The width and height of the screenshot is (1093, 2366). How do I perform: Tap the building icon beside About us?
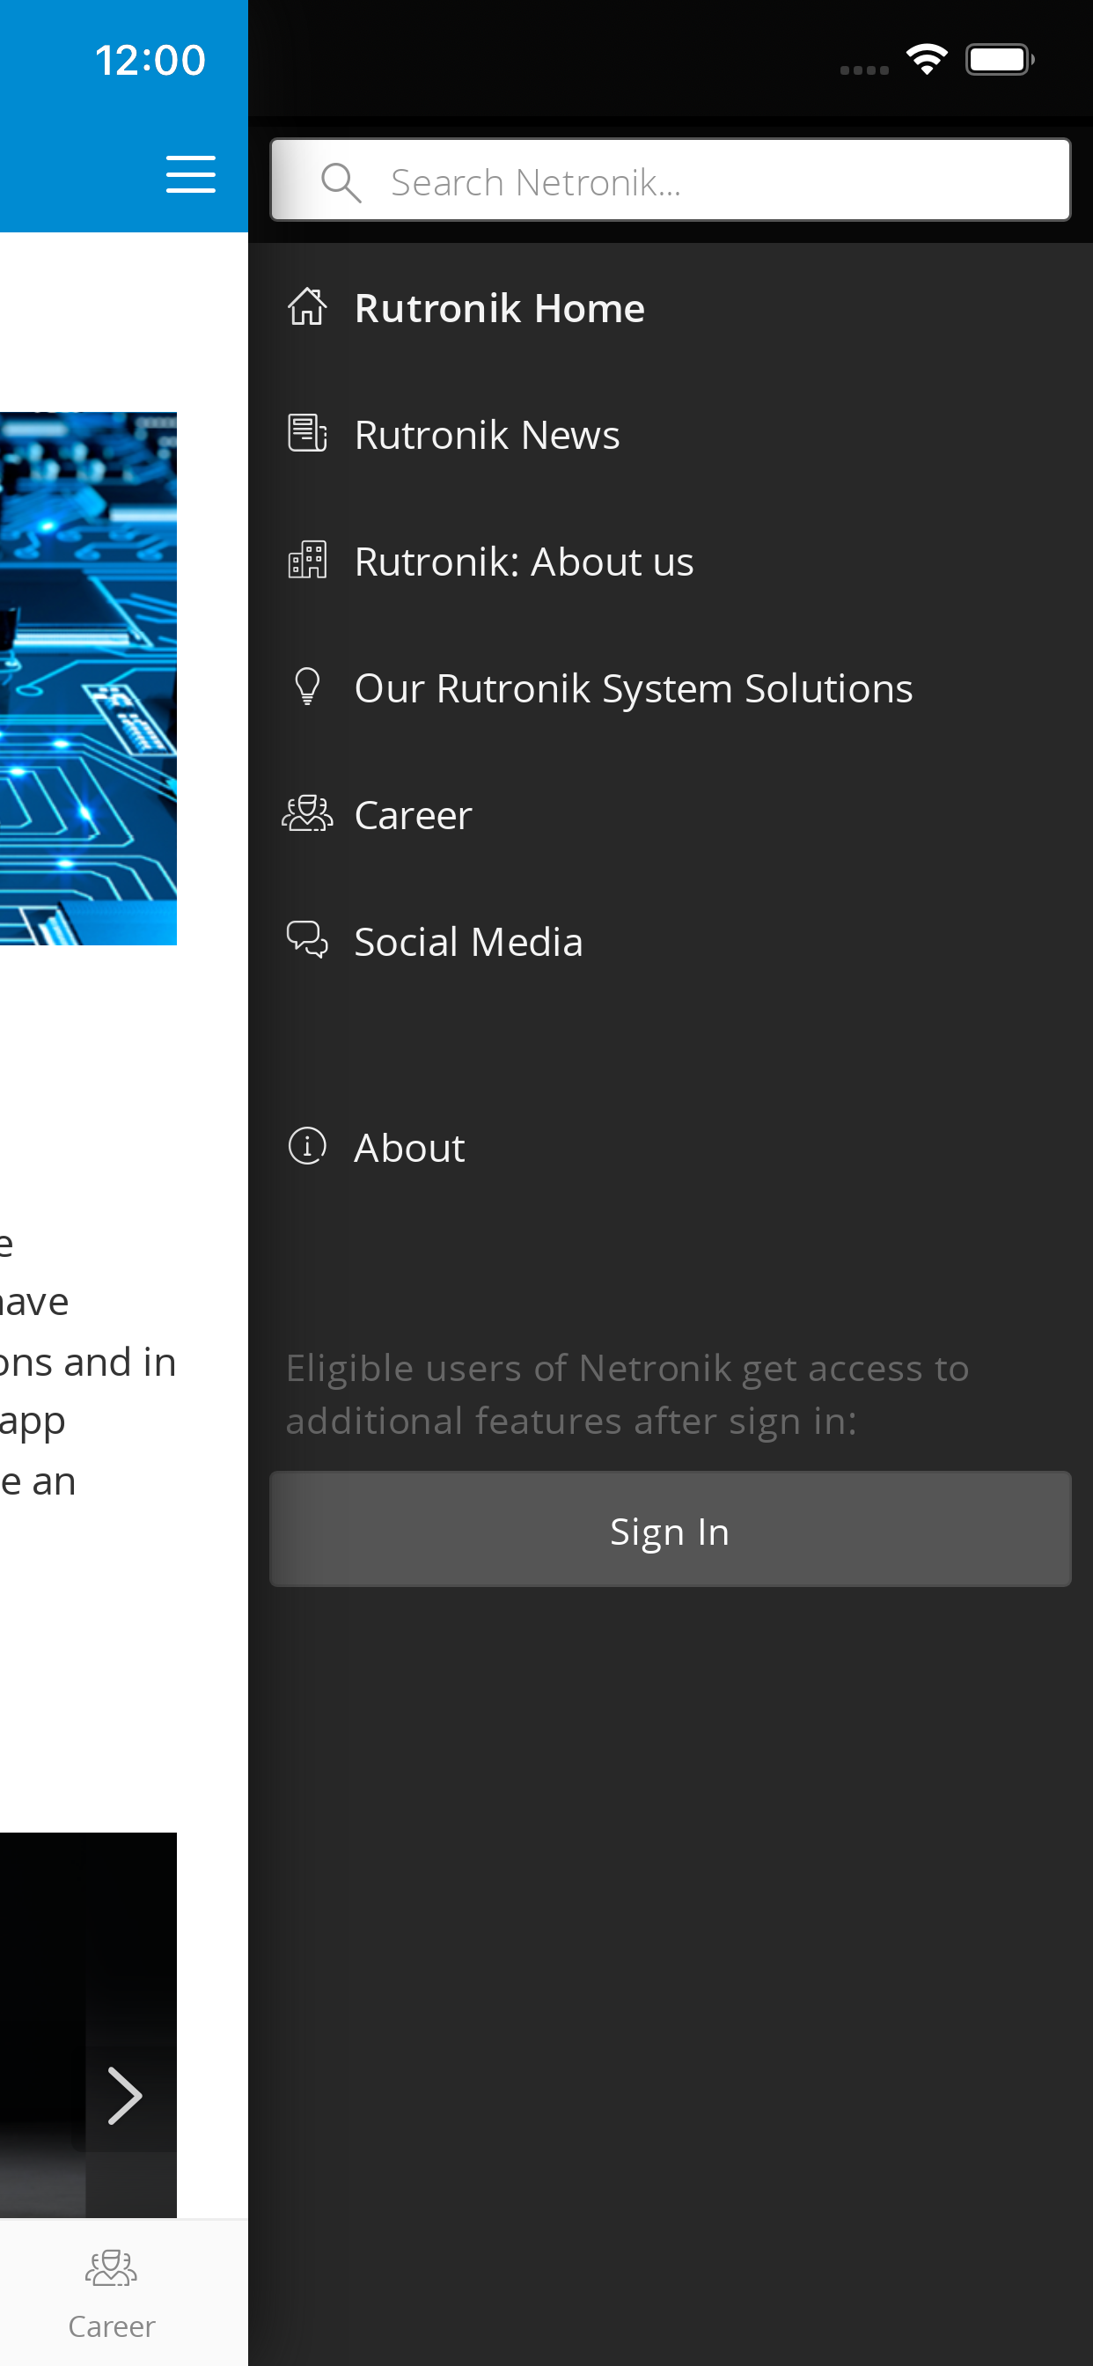click(x=307, y=561)
